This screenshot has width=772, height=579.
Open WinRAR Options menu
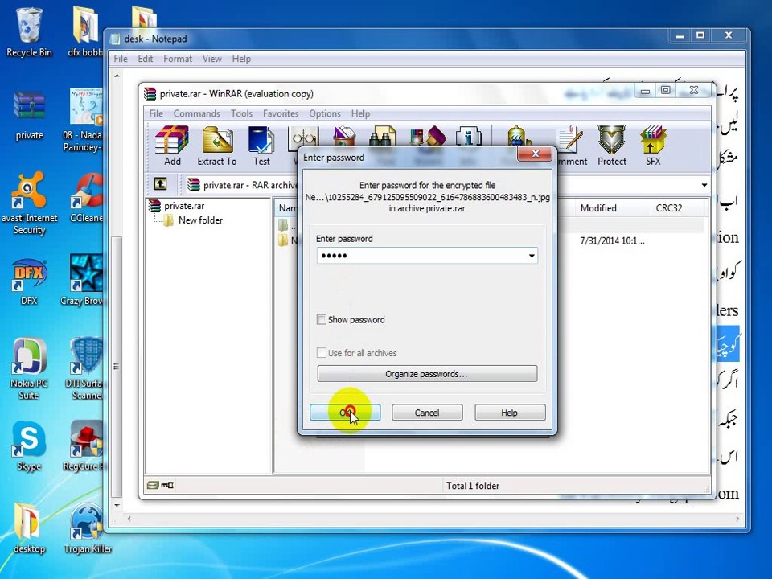tap(324, 113)
